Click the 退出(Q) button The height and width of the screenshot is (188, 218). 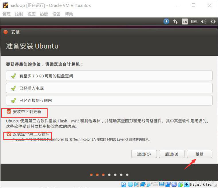click(144, 154)
